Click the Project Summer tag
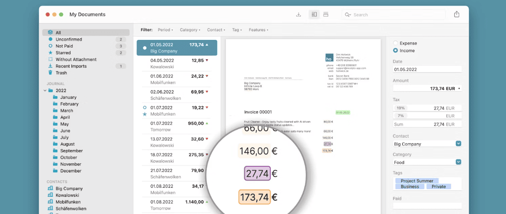Viewport: 506px width, 214px height. tap(417, 181)
